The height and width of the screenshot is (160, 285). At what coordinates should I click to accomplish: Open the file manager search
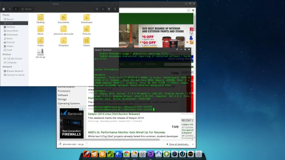point(115,9)
